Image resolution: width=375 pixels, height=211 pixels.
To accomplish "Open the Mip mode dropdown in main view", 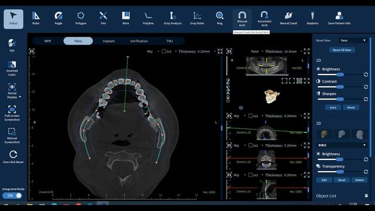I will 158,52.
